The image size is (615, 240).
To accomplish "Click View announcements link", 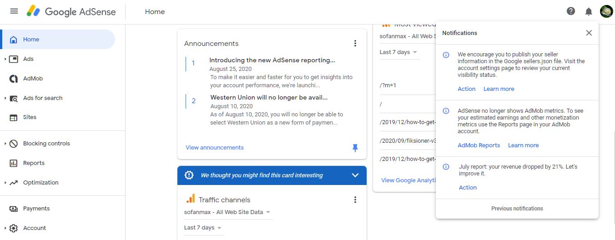I will click(215, 148).
